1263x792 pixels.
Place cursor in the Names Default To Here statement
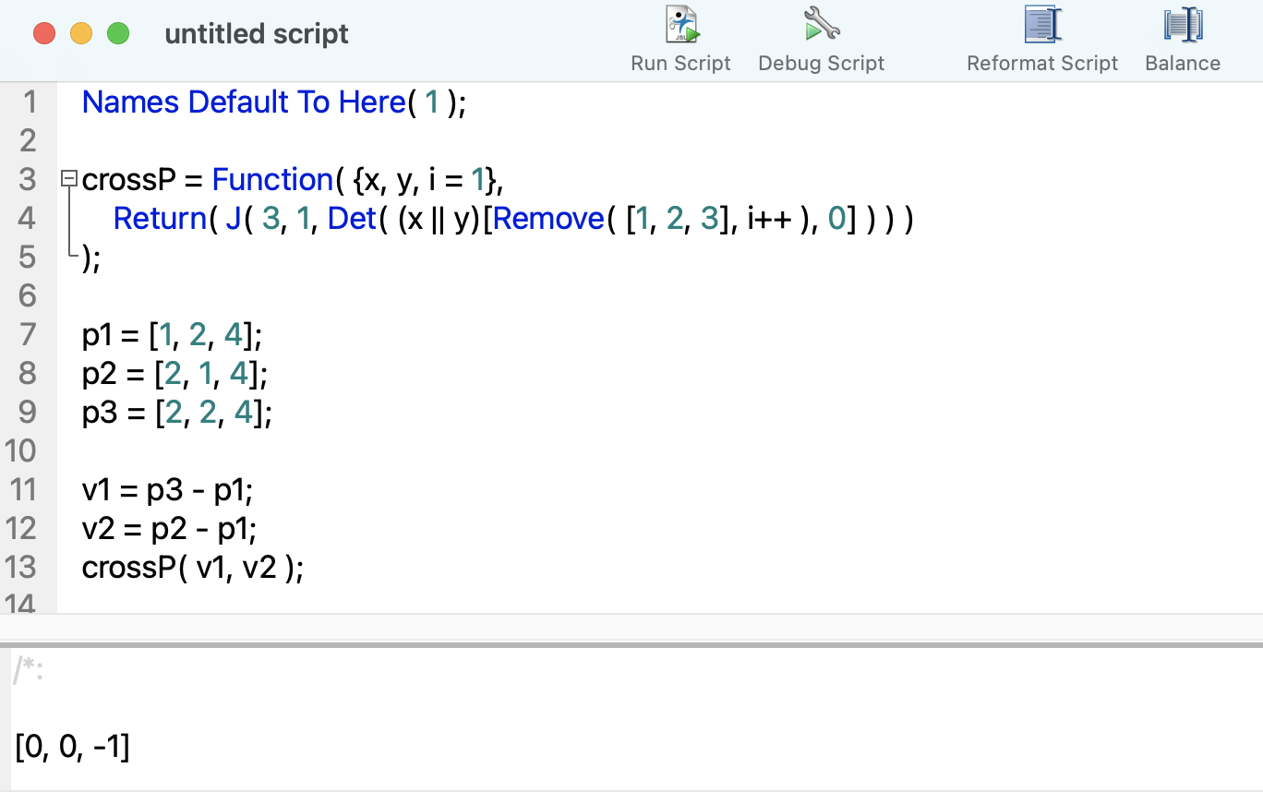(x=244, y=102)
